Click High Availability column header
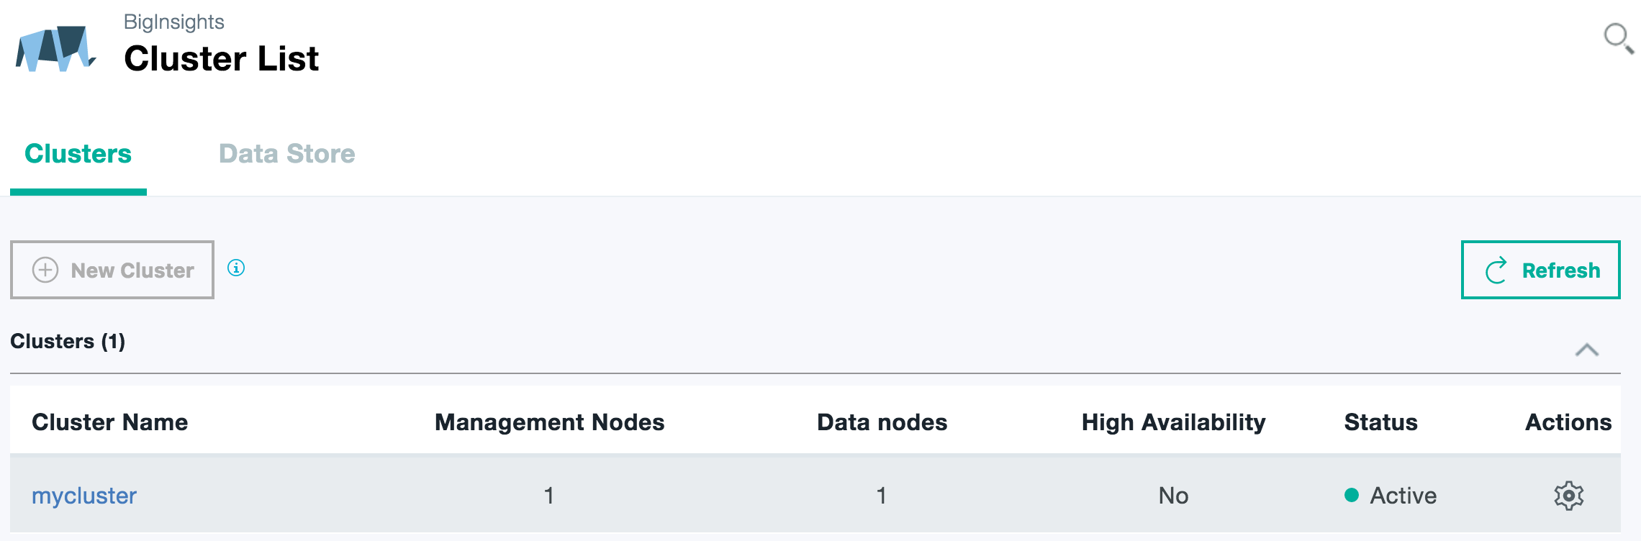This screenshot has height=541, width=1641. tap(1173, 422)
